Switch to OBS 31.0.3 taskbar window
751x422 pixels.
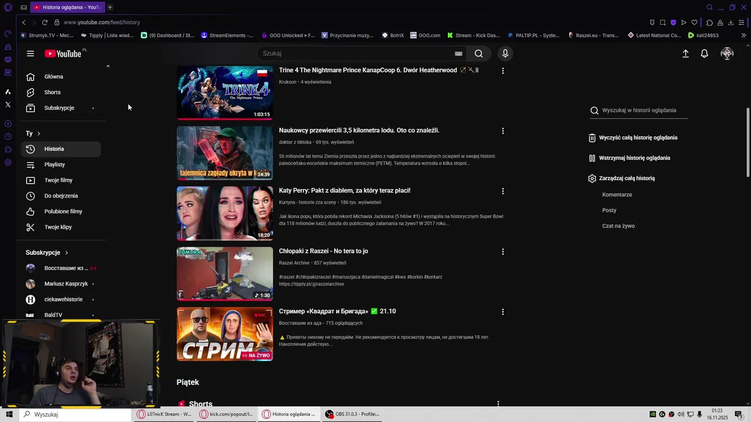(353, 414)
